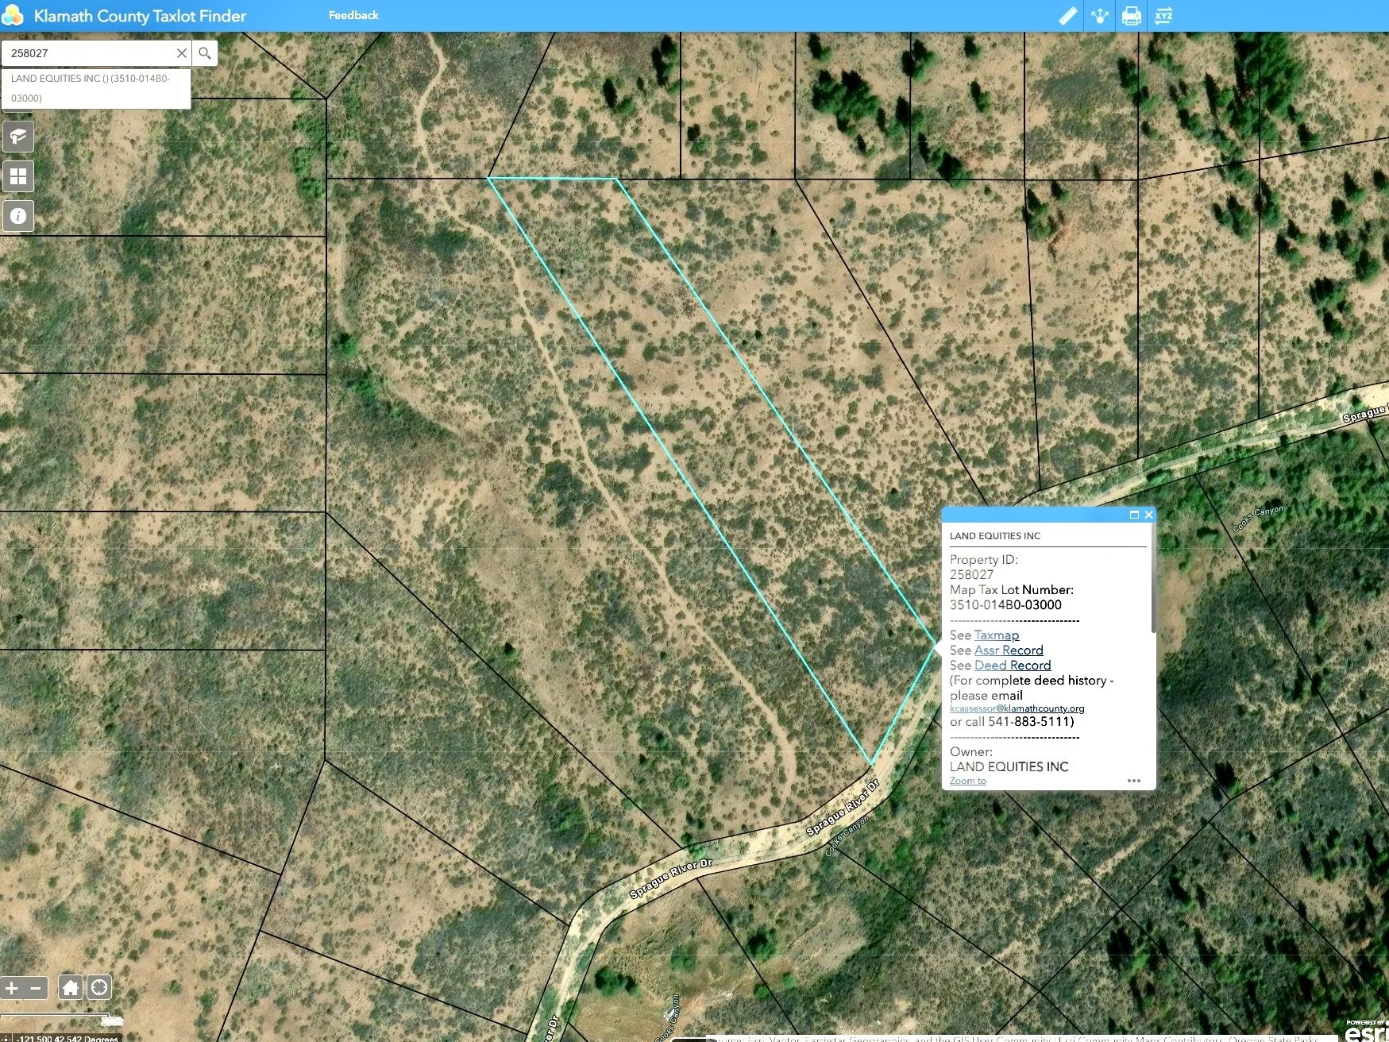Clear the search box with the X

click(x=181, y=52)
